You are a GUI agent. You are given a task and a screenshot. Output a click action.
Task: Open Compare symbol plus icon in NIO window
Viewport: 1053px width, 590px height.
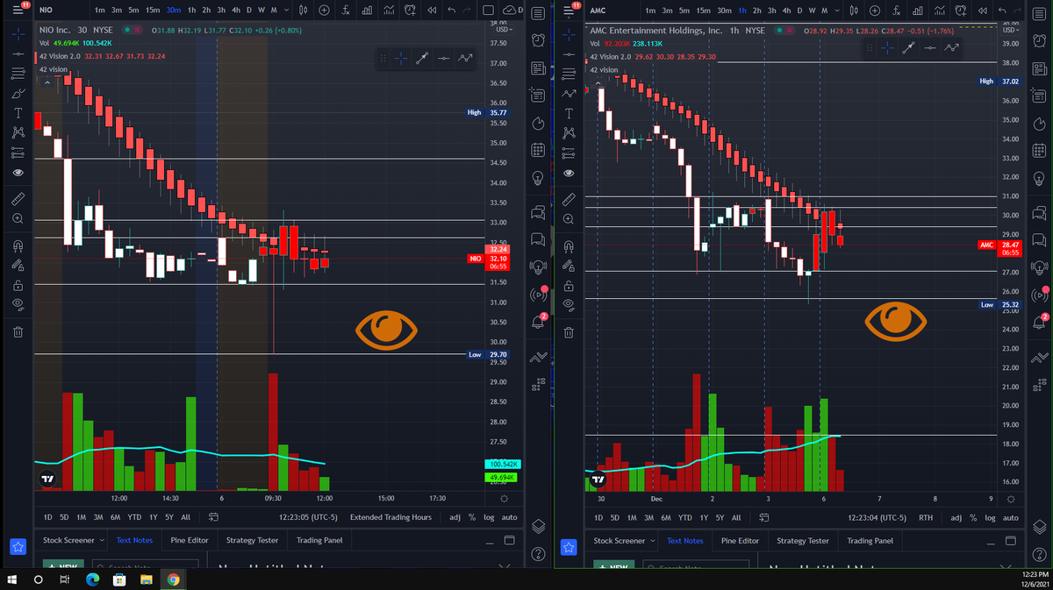[324, 10]
